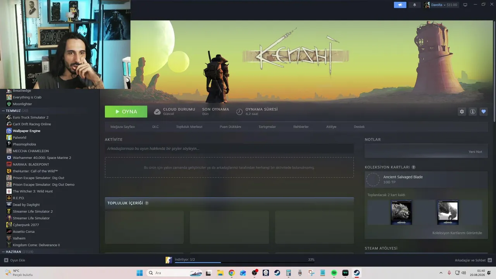Click Yeni Not to add a note
496x279 pixels.
[475, 152]
